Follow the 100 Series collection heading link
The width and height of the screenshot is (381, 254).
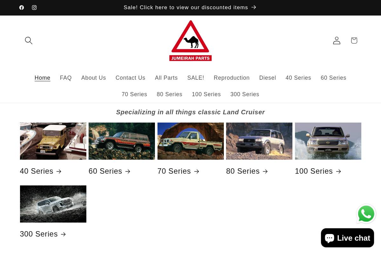pos(318,171)
